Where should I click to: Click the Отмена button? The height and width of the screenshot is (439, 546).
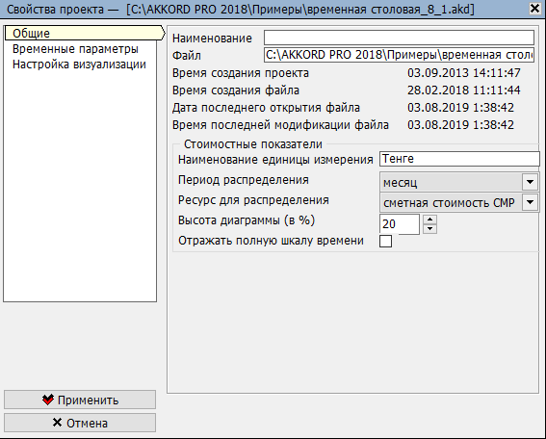coord(80,423)
